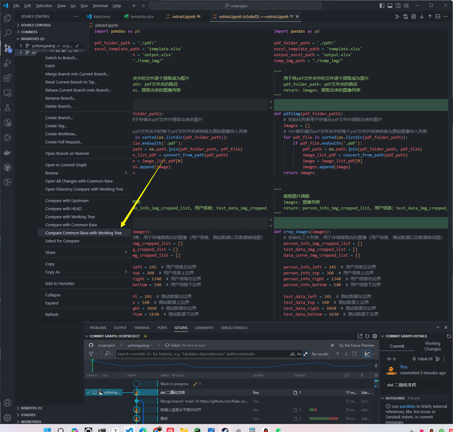Toggle regular expression in commit search
The image size is (453, 432).
(x=306, y=354)
